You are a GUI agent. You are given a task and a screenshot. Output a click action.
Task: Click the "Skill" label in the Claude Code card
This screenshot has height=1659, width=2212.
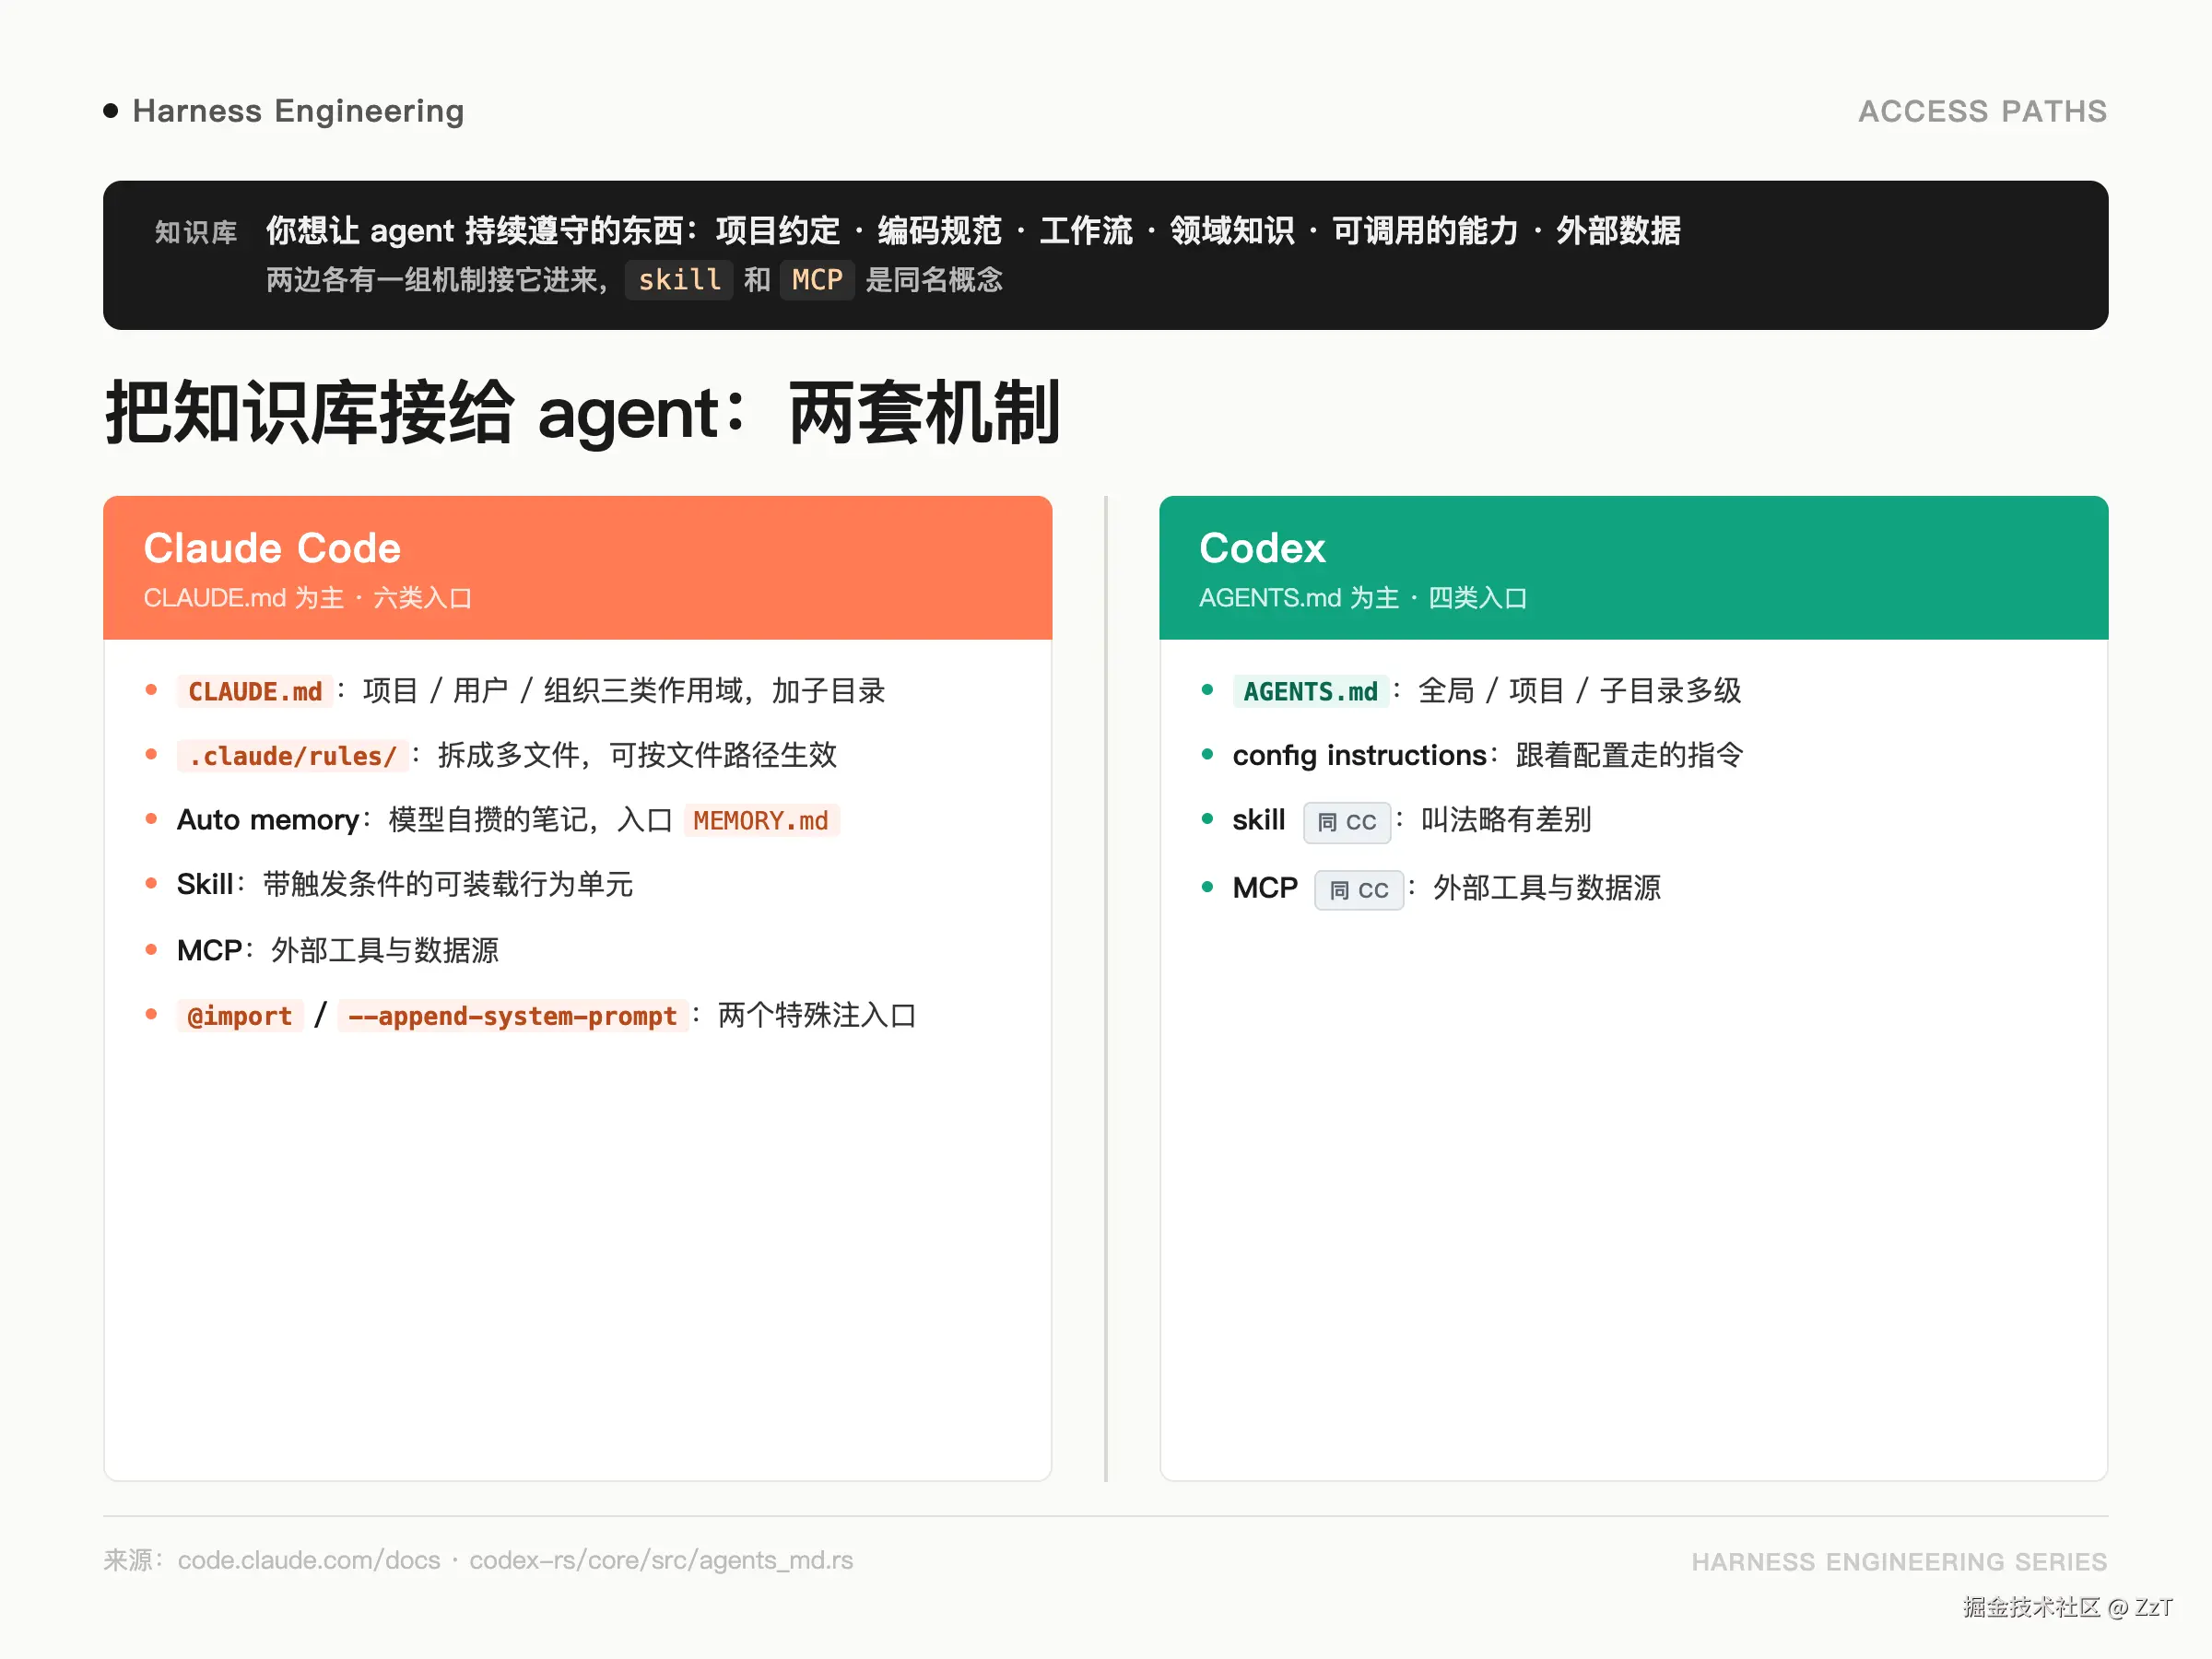(x=205, y=885)
